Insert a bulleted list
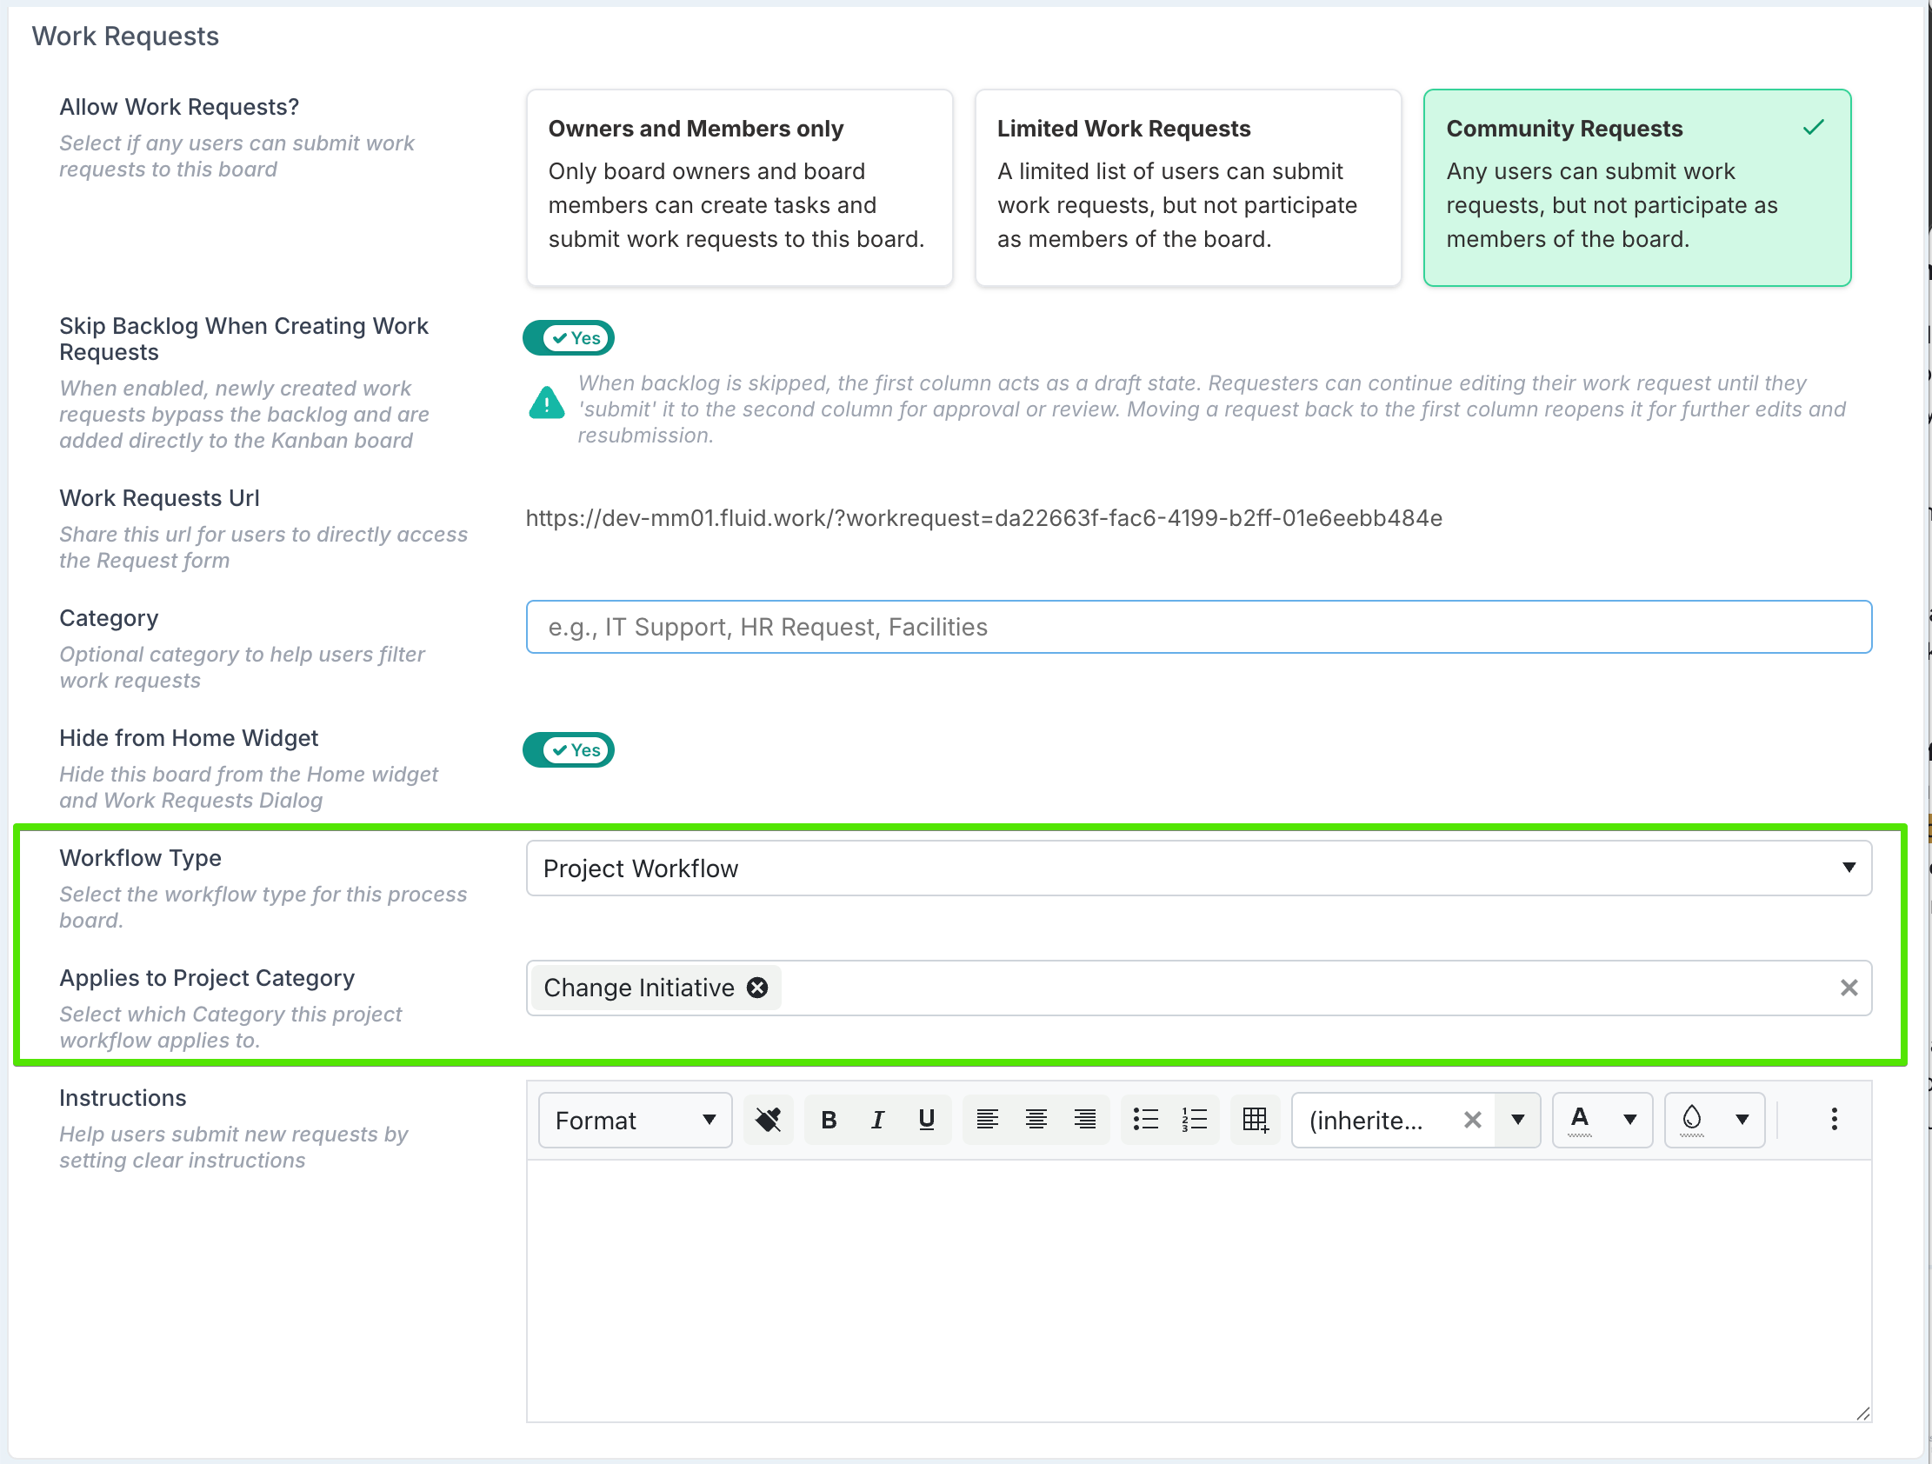 (x=1145, y=1120)
